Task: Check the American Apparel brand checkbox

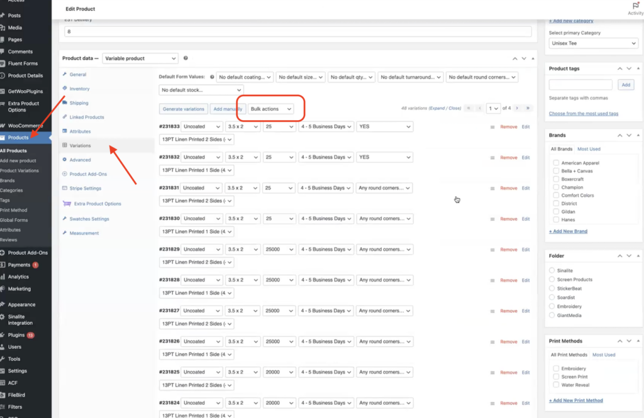Action: [556, 163]
